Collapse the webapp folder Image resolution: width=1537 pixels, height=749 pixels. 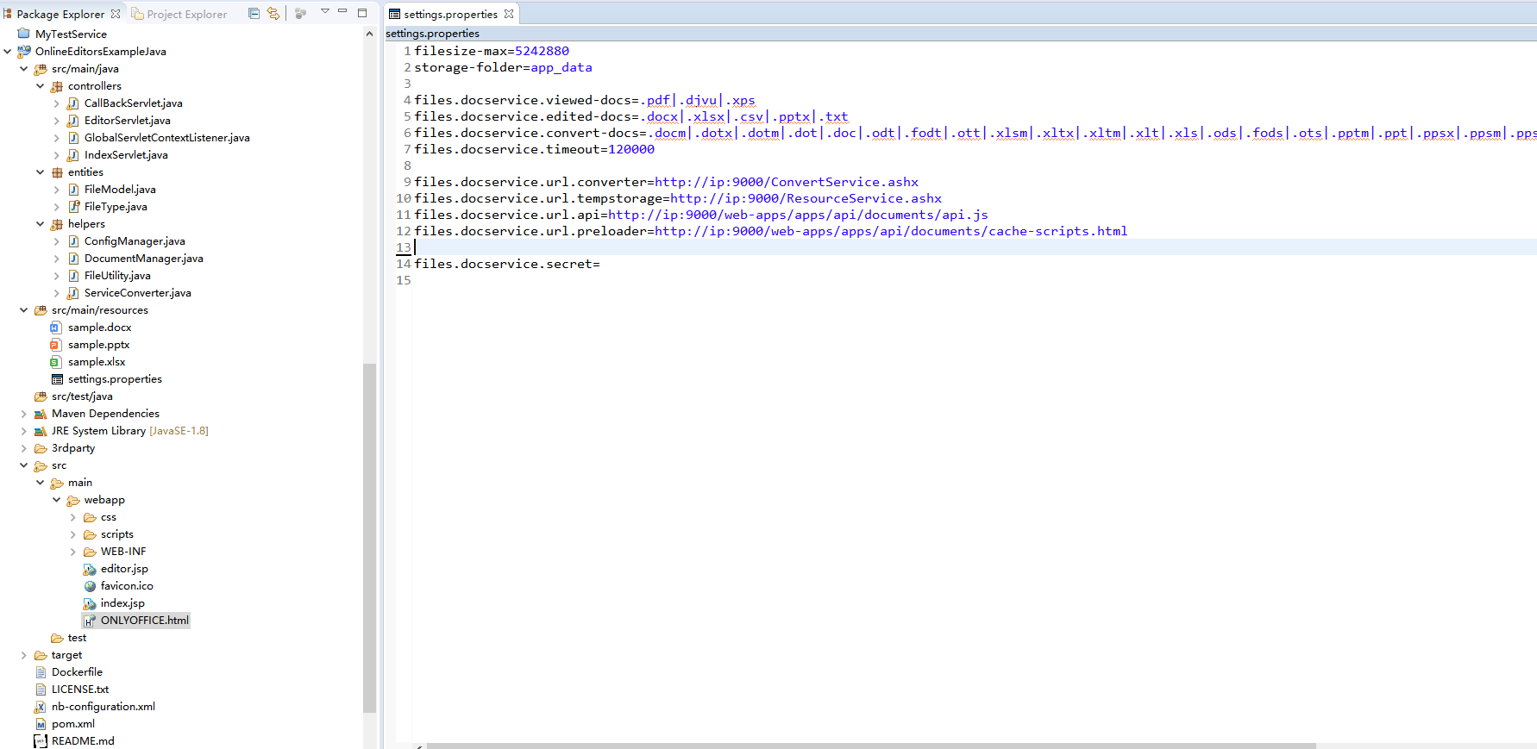click(x=57, y=500)
